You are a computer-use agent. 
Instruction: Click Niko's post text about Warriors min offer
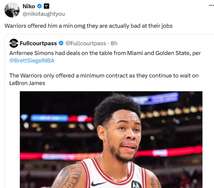(89, 26)
